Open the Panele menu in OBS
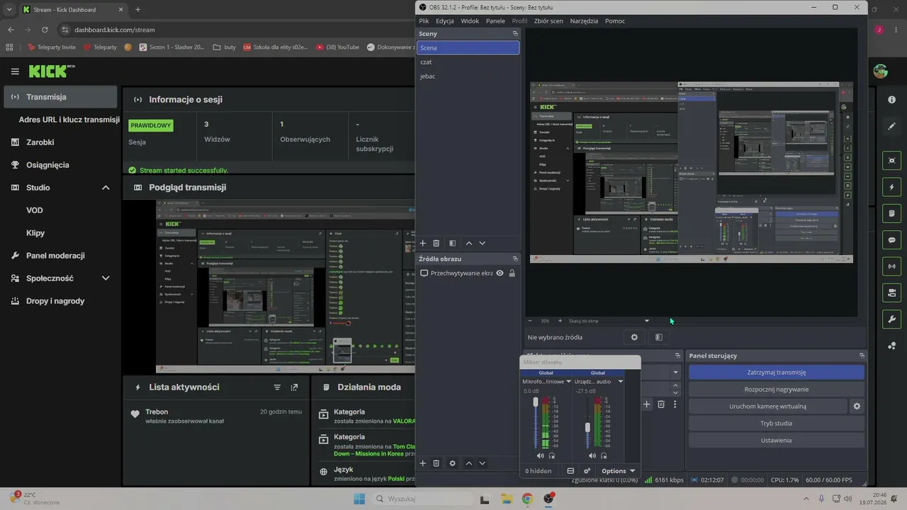This screenshot has width=907, height=510. point(495,21)
